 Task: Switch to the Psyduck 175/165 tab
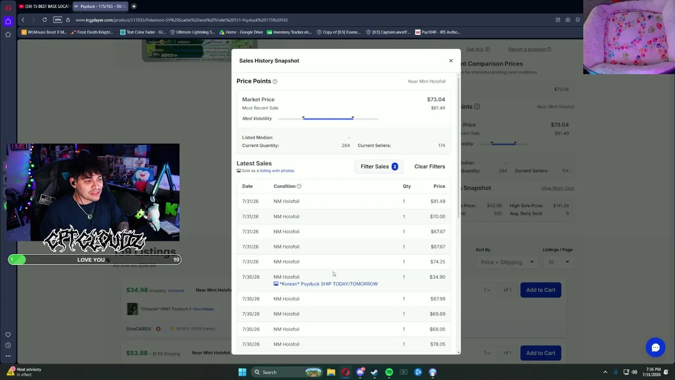tap(100, 6)
